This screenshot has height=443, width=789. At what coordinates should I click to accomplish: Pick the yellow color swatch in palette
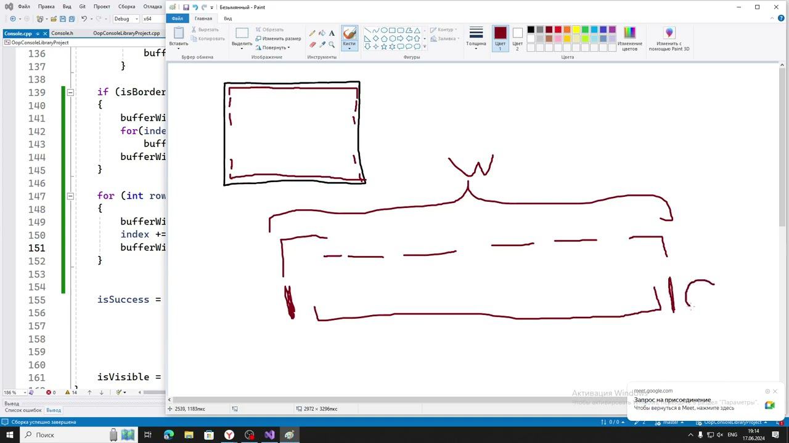(x=576, y=30)
